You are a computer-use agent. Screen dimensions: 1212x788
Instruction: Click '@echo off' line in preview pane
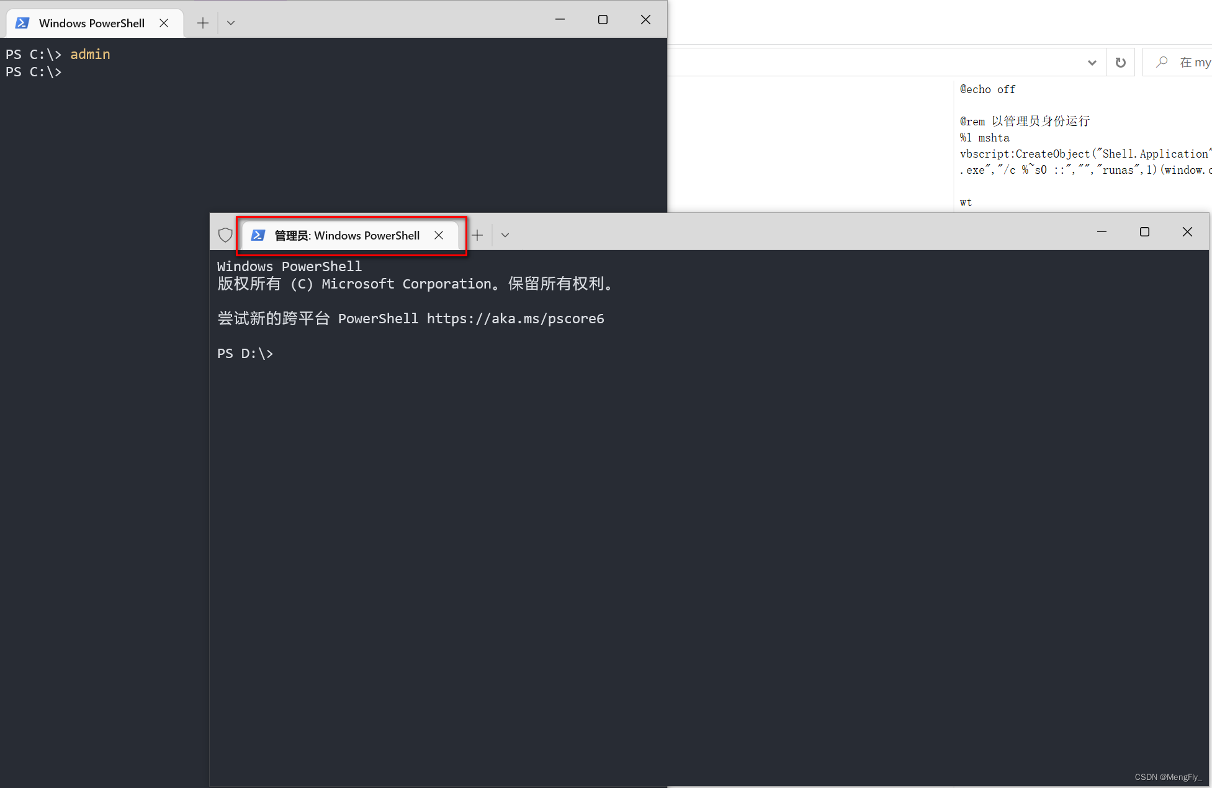987,89
